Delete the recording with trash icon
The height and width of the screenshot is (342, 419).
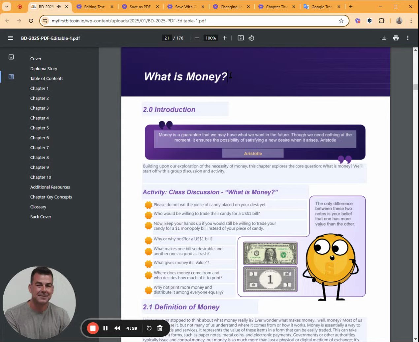pyautogui.click(x=160, y=328)
